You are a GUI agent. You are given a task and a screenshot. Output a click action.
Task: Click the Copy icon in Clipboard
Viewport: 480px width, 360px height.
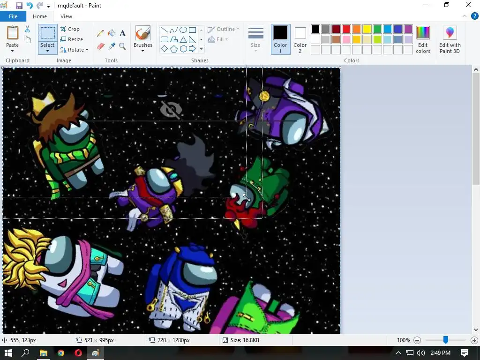click(x=27, y=39)
